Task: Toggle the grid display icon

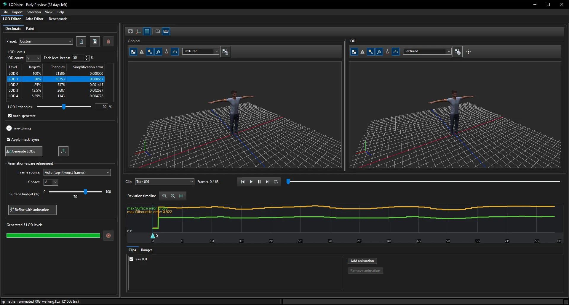Action: click(x=147, y=31)
